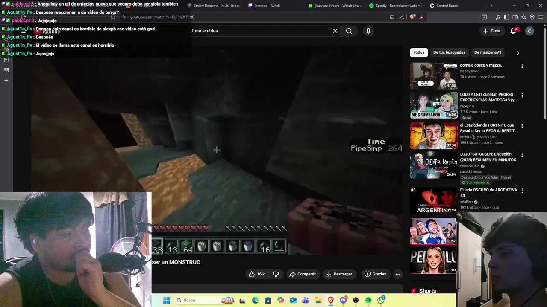Image resolution: width=547 pixels, height=307 pixels.
Task: Open Windows Start menu
Action: point(167,300)
